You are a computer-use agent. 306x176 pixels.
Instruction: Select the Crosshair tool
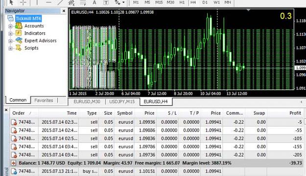(x=23, y=2)
